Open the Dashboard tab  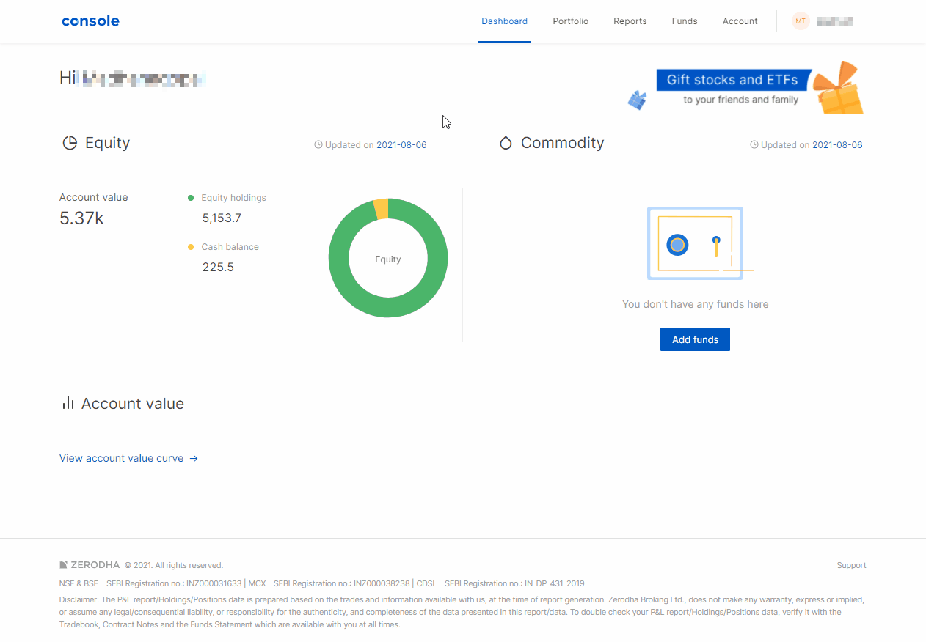click(x=504, y=21)
